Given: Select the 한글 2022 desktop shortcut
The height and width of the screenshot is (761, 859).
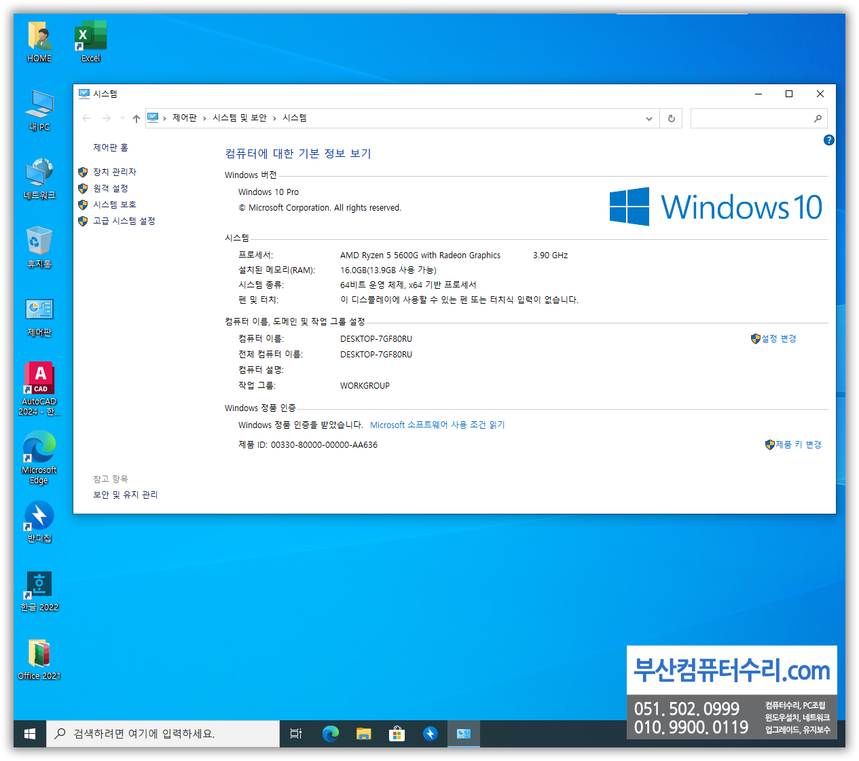Looking at the screenshot, I should point(39,591).
